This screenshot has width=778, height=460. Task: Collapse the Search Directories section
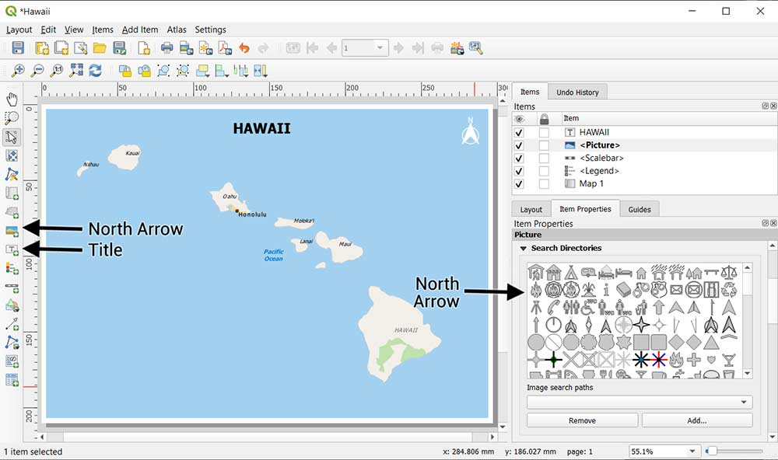click(523, 249)
